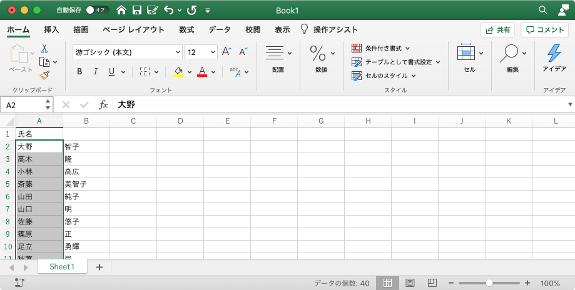This screenshot has height=290, width=575.
Task: Expand the underline style arrow
Action: pos(123,72)
